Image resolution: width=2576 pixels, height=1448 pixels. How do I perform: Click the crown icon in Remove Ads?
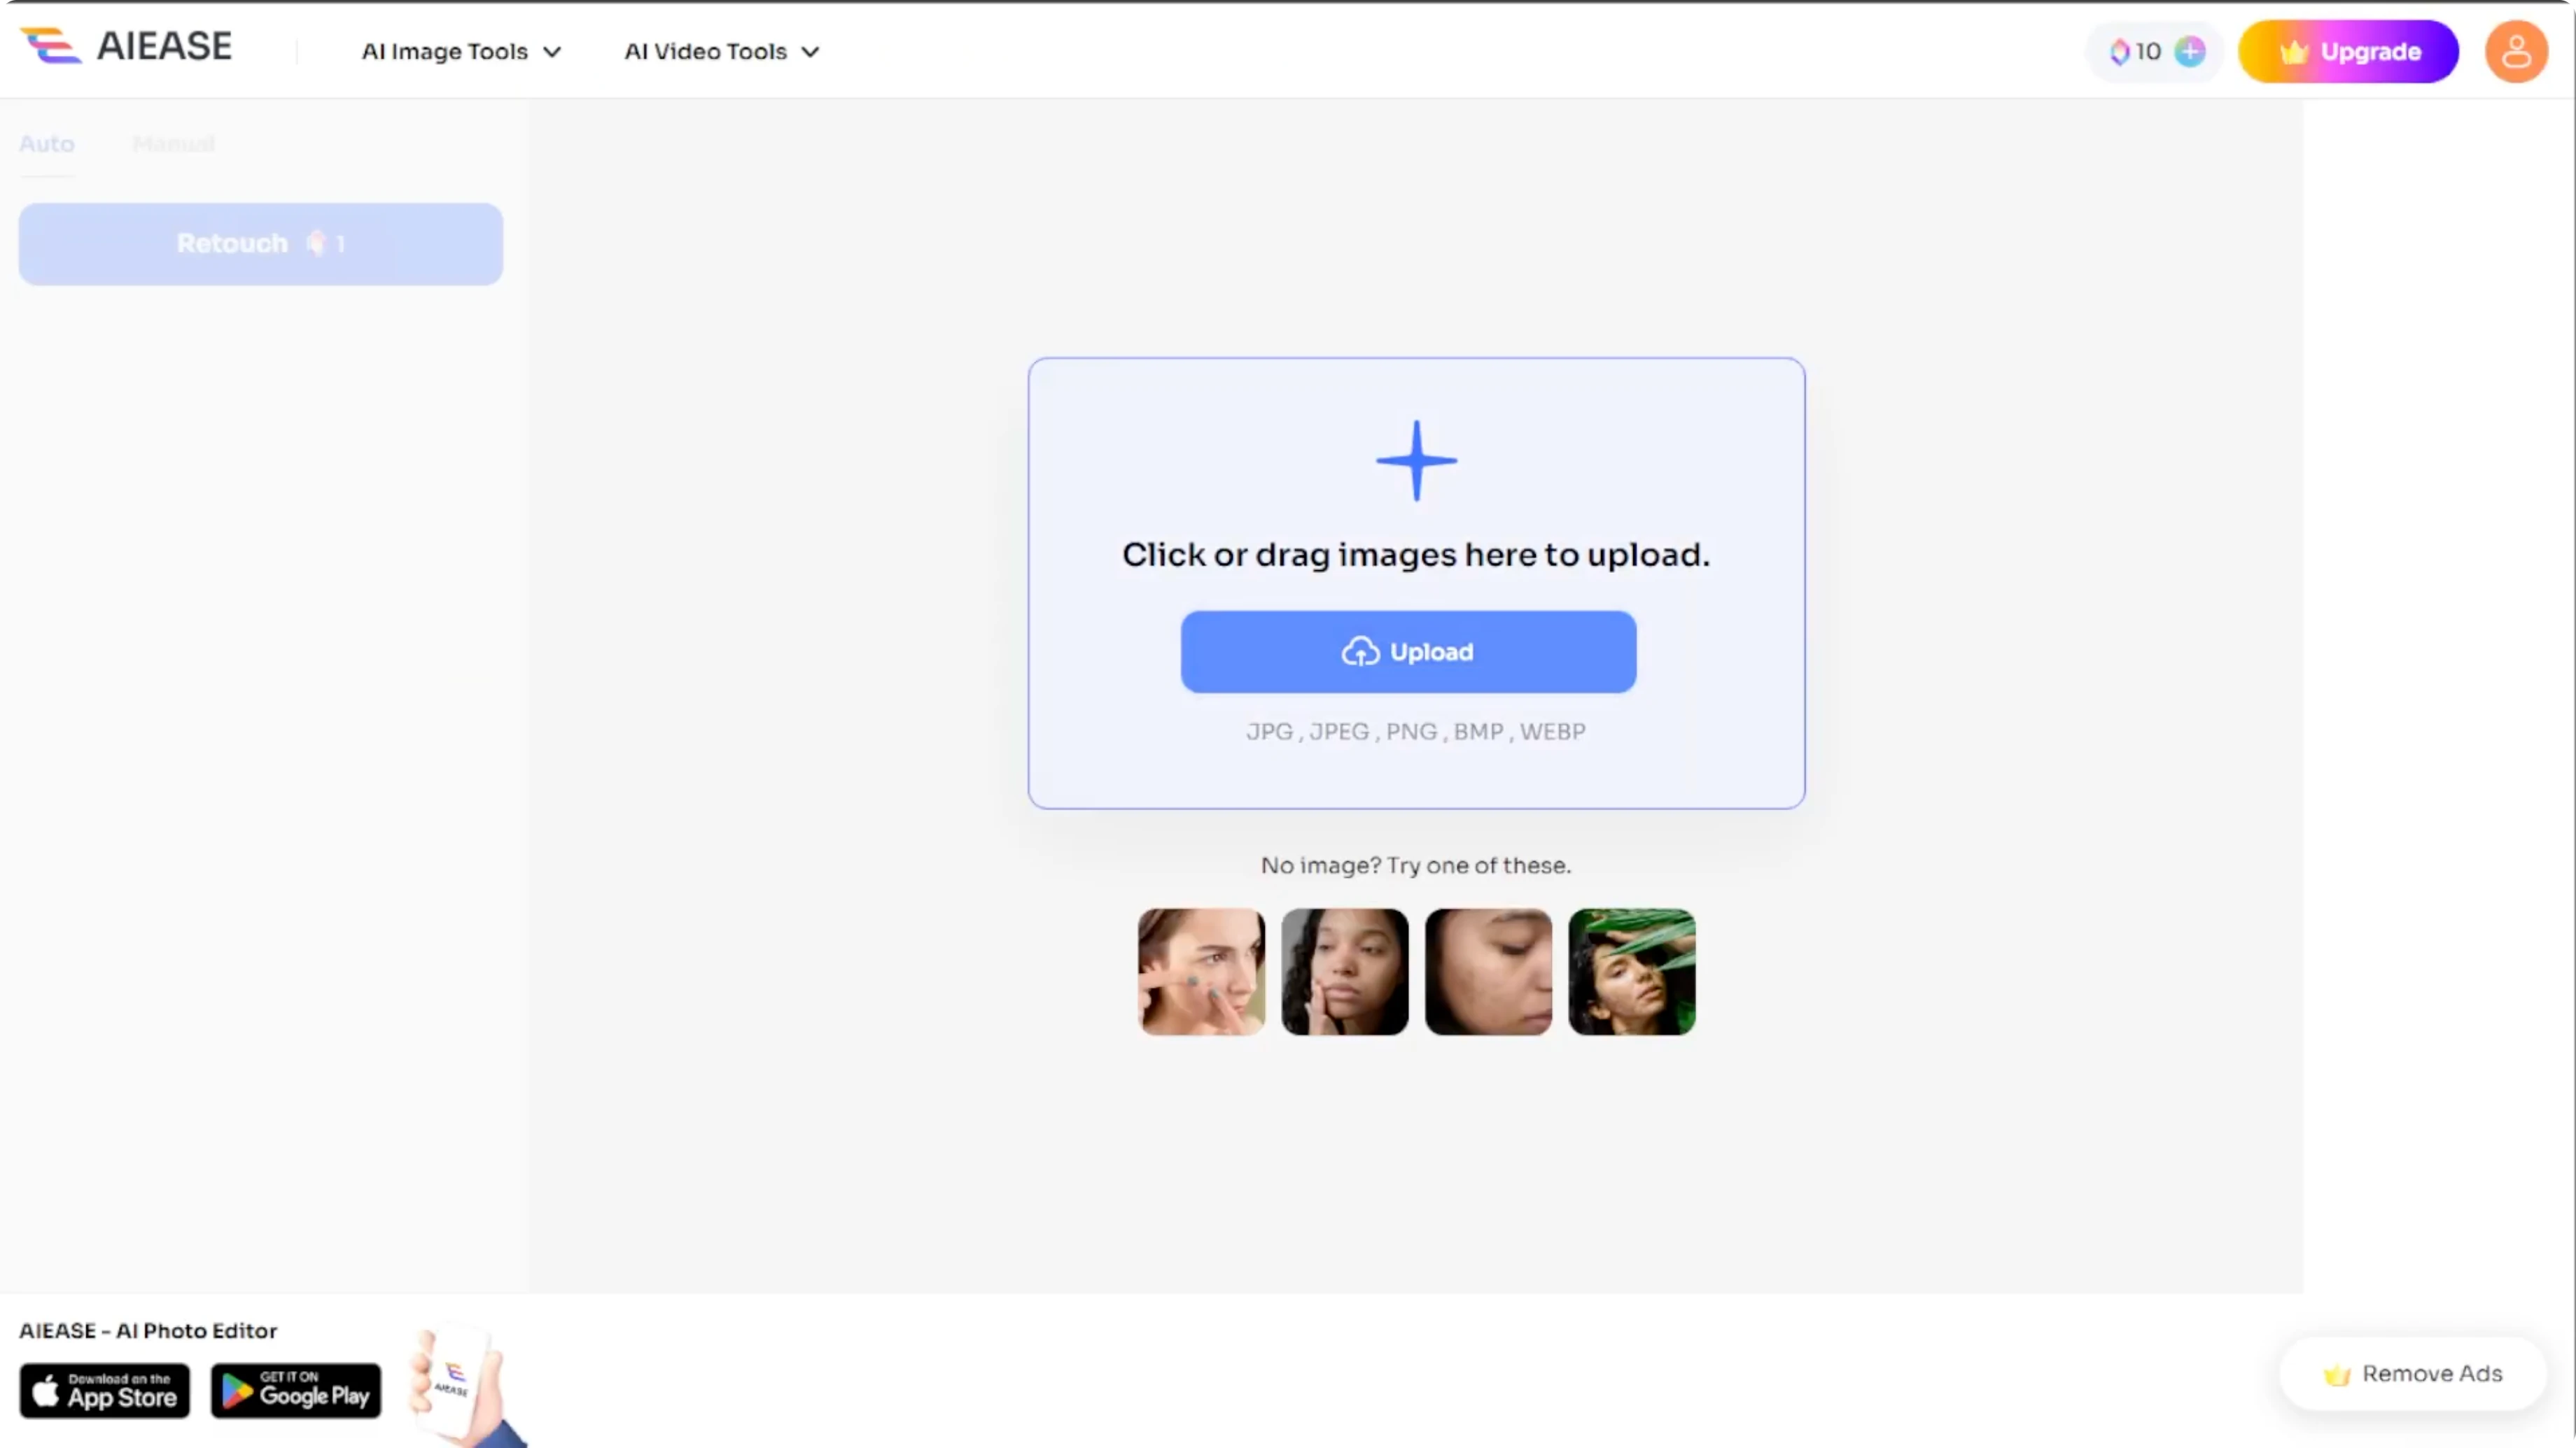pyautogui.click(x=2337, y=1375)
